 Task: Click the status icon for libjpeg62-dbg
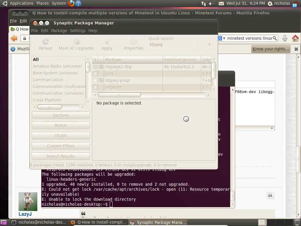click(101, 67)
